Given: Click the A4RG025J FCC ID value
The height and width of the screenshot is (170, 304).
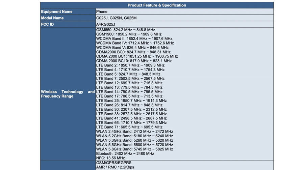Looking at the screenshot, I should click(x=107, y=25).
